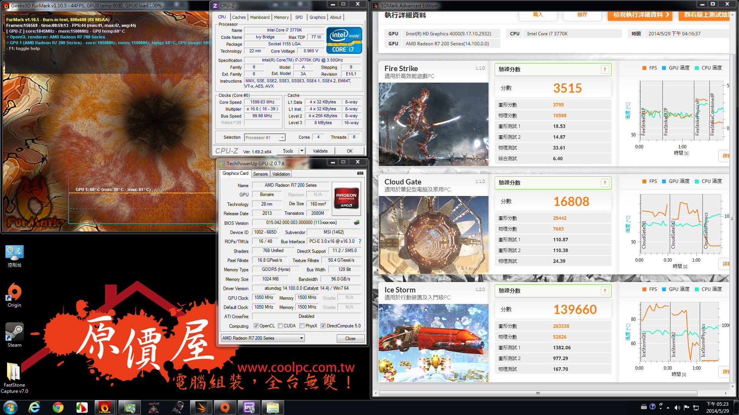Image resolution: width=739 pixels, height=415 pixels.
Task: Switch to CPU-Z taskbar button
Action: click(249, 407)
